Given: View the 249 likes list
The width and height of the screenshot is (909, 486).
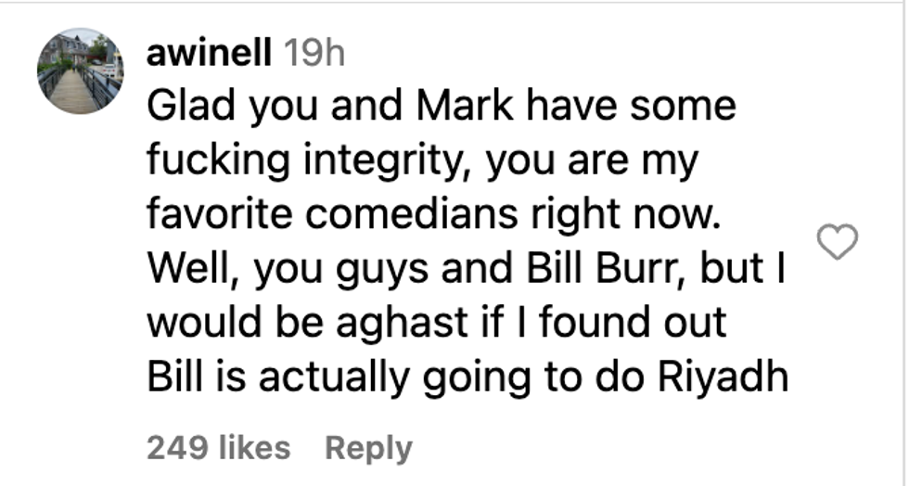Looking at the screenshot, I should click(x=218, y=448).
